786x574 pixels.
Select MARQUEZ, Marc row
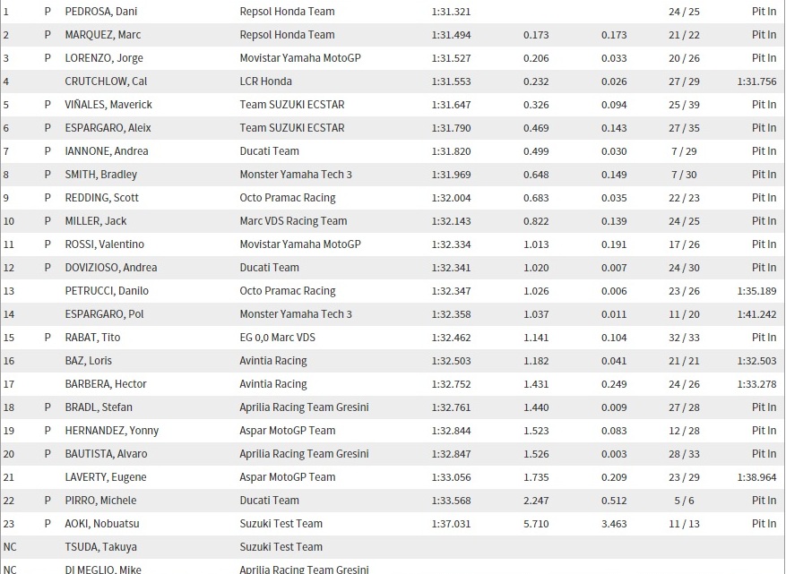coord(393,35)
